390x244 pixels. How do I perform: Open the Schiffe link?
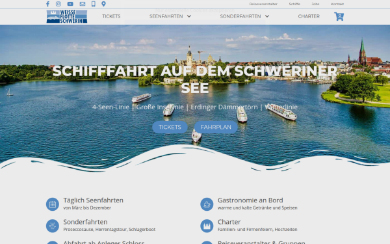click(294, 4)
